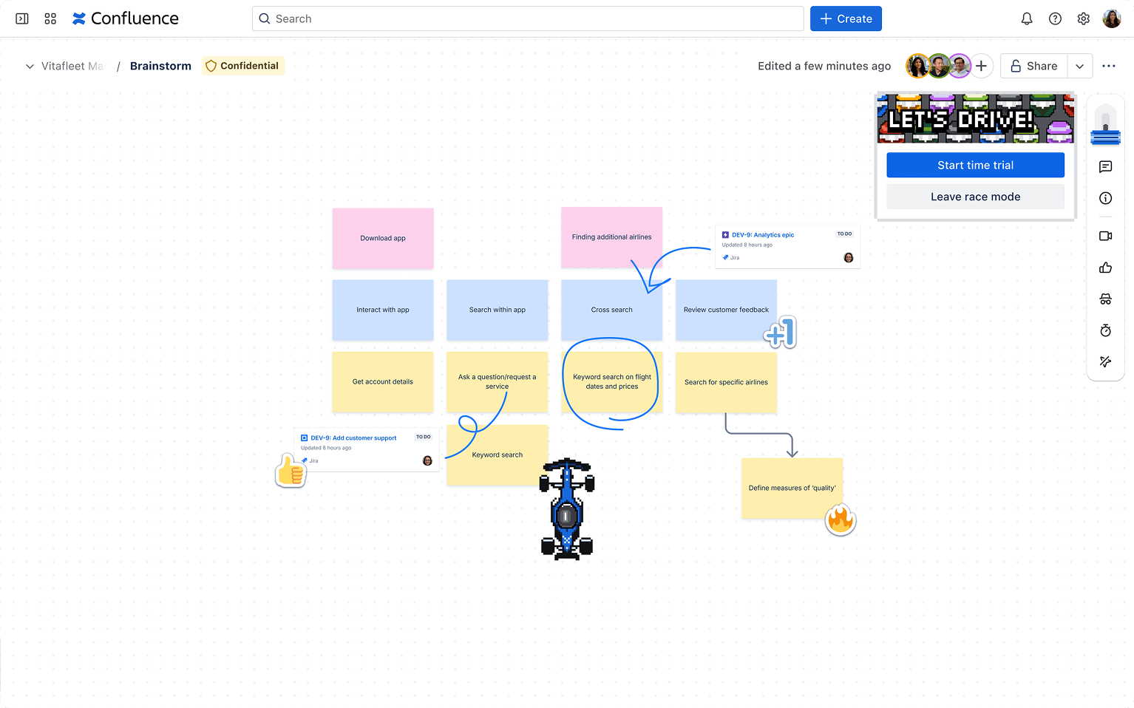Click the Brainstorm breadcrumb item
Image resolution: width=1134 pixels, height=708 pixels.
point(160,66)
